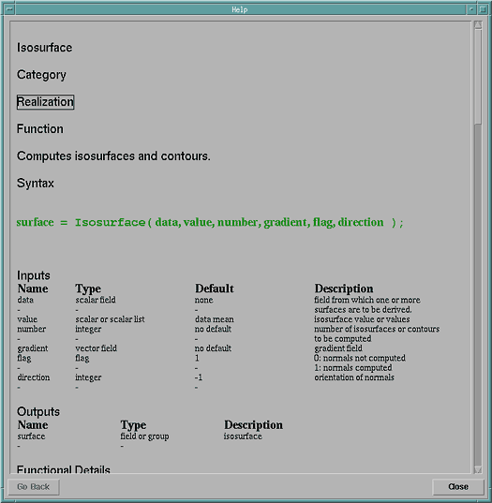The image size is (492, 503).
Task: Click the green Isosurface syntax line
Action: click(x=210, y=222)
